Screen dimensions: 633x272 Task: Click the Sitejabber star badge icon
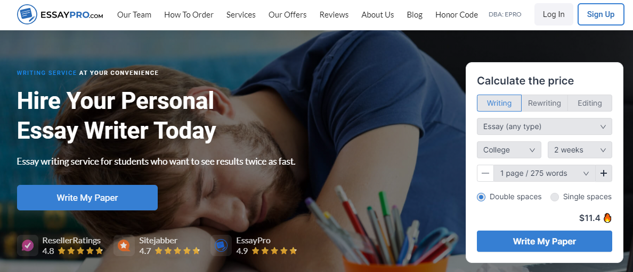124,245
